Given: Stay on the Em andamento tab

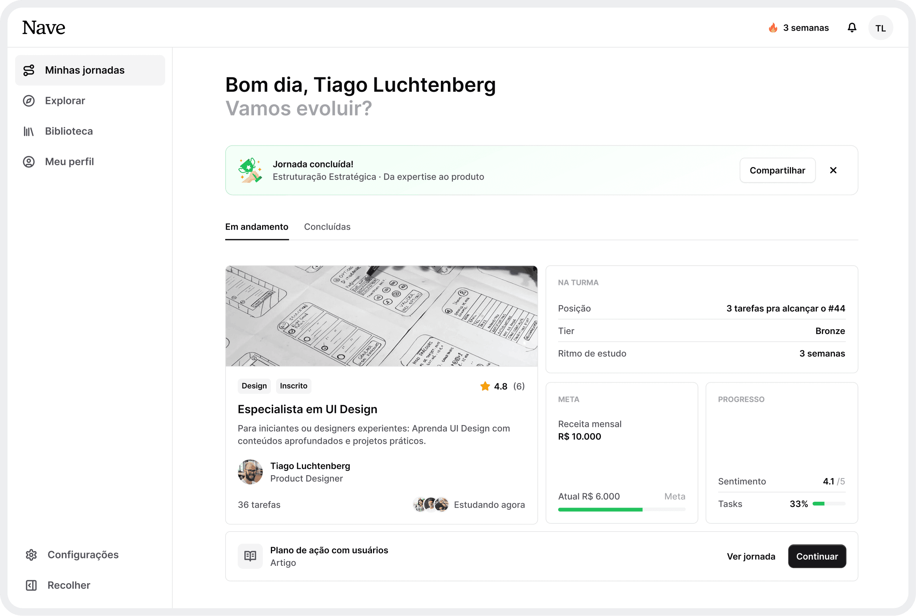Looking at the screenshot, I should (x=257, y=227).
